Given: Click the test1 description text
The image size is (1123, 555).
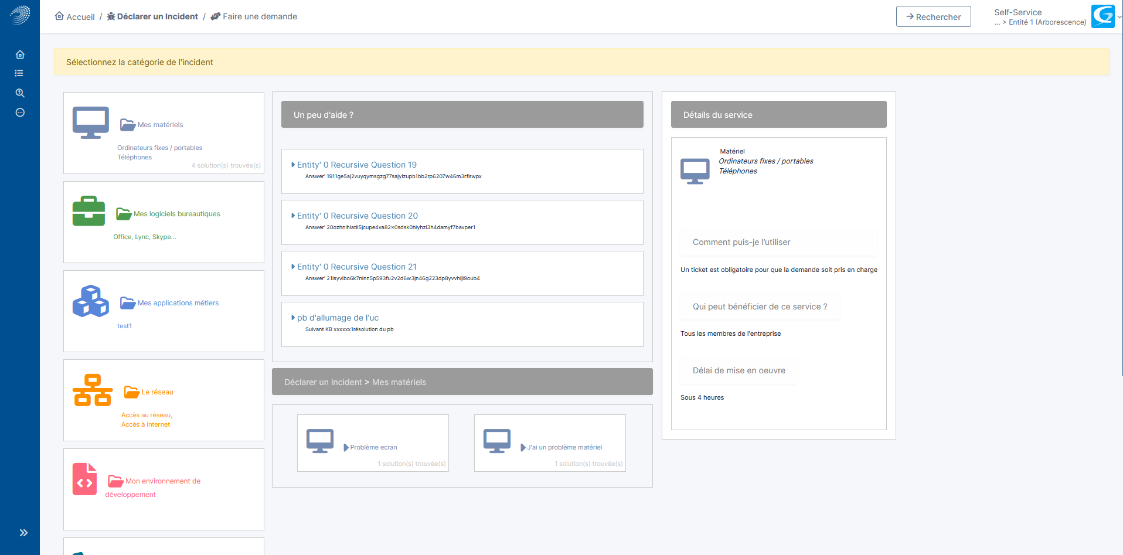Looking at the screenshot, I should click(124, 326).
